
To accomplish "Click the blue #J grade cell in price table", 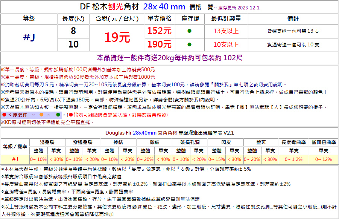I will click(x=29, y=37).
